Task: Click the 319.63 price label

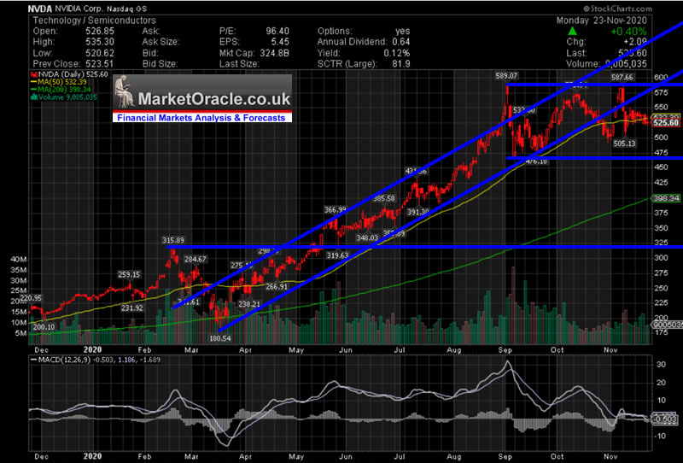Action: pyautogui.click(x=337, y=255)
